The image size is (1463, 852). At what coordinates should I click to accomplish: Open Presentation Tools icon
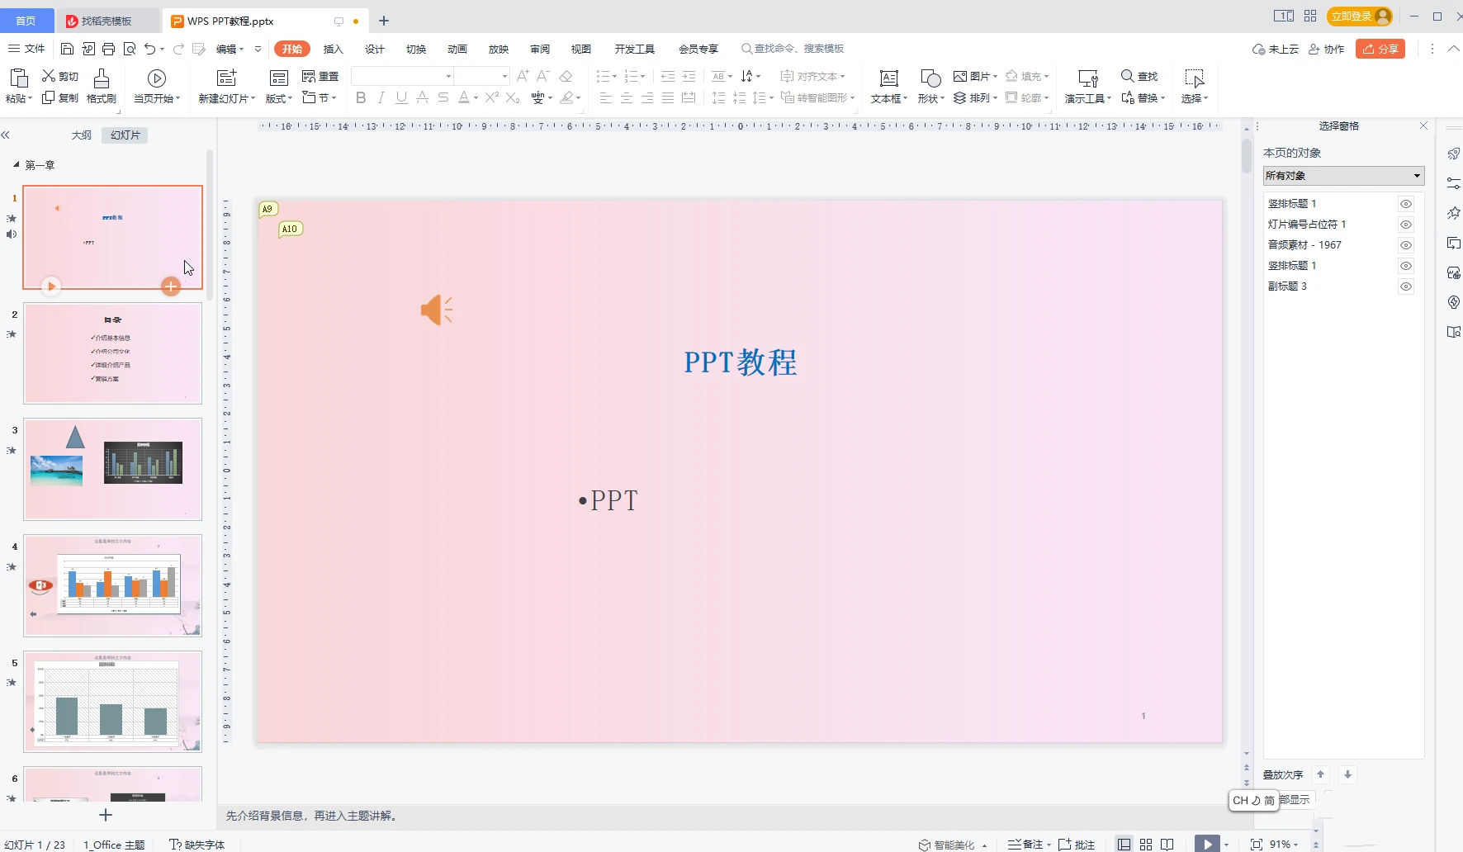1088,78
